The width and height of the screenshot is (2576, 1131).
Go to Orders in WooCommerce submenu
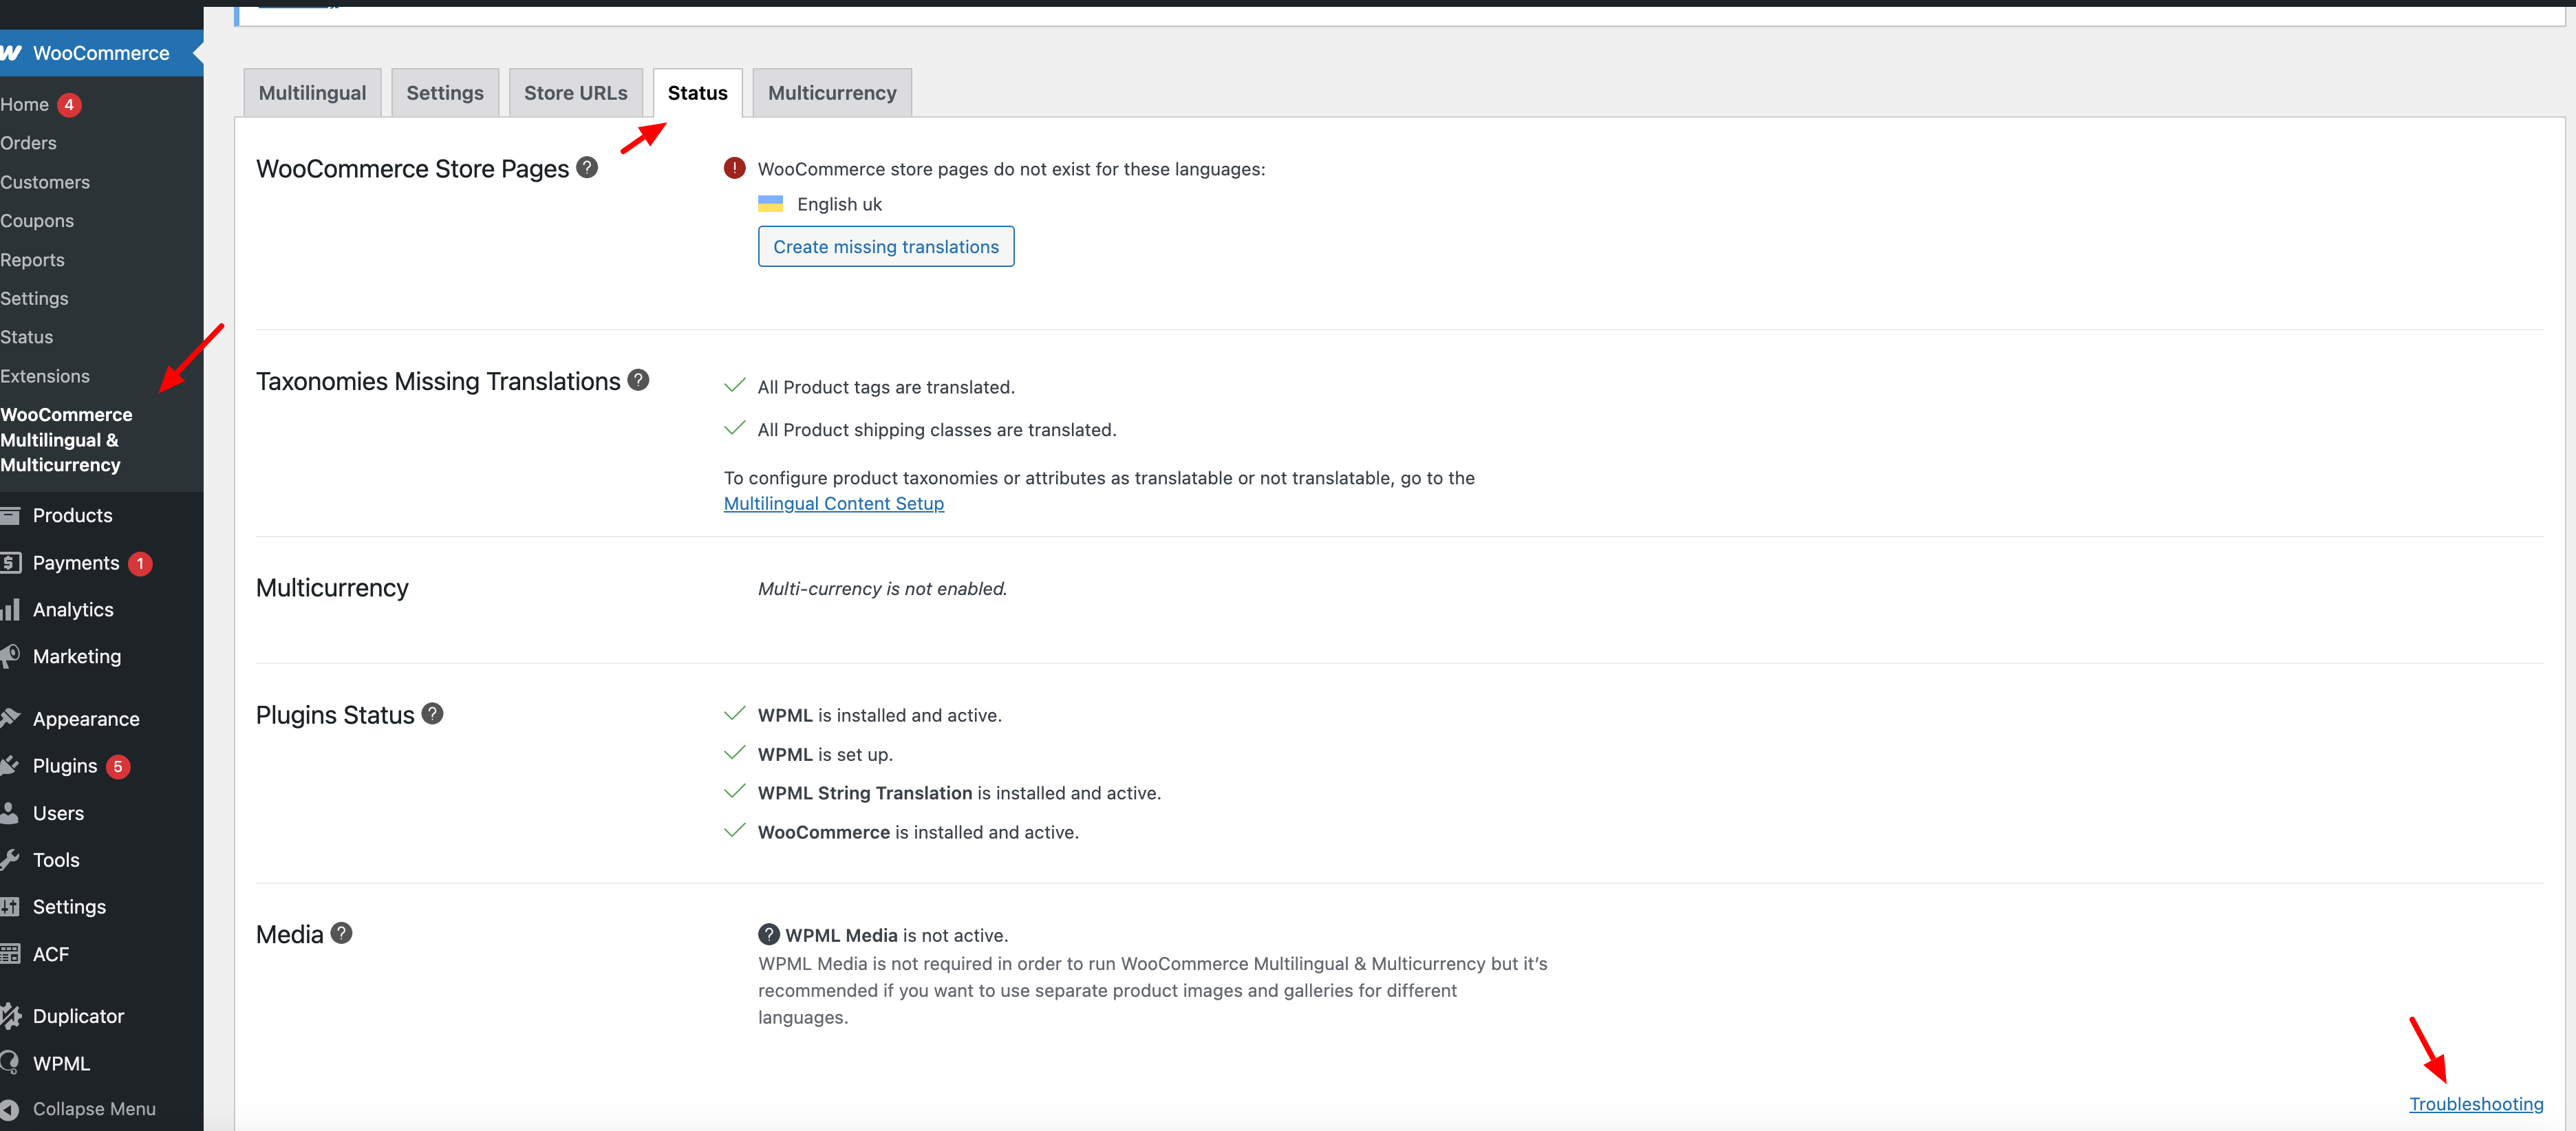point(29,143)
